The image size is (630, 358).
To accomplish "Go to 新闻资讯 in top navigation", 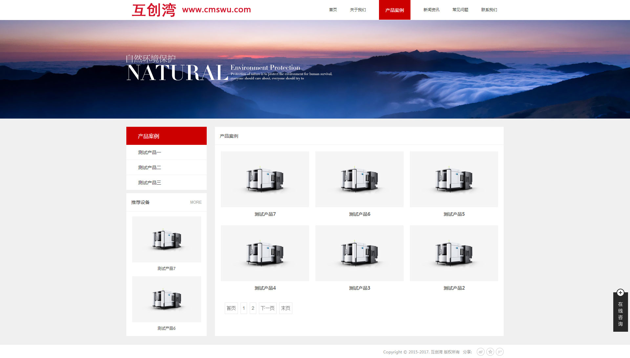I will coord(431,10).
